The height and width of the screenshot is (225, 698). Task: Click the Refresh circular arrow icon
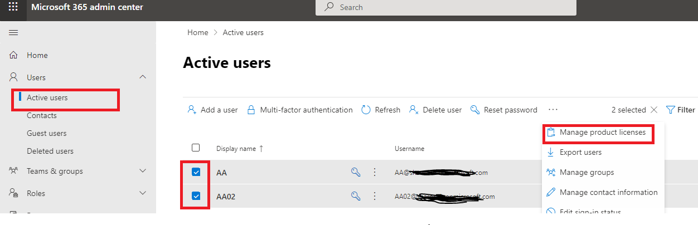click(x=366, y=110)
